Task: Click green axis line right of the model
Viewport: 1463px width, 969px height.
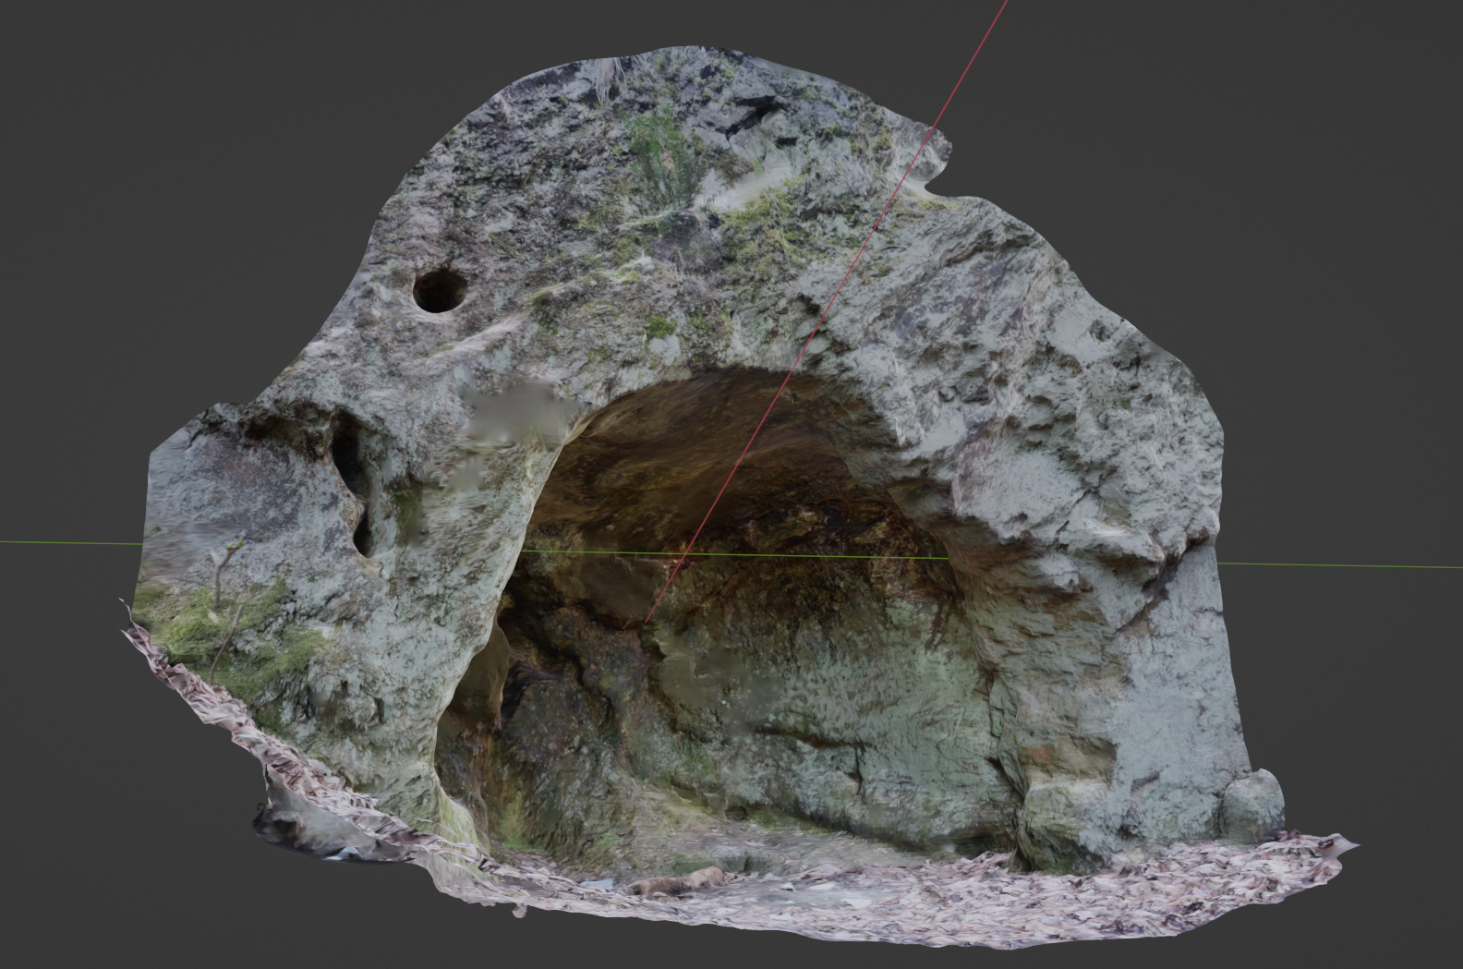Action: [x=1339, y=564]
